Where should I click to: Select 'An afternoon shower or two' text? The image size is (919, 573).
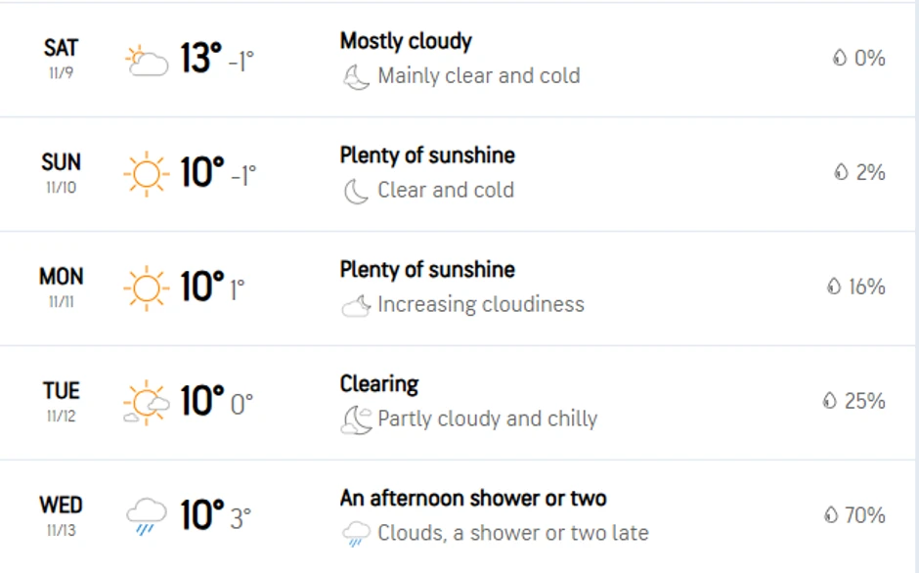point(473,499)
